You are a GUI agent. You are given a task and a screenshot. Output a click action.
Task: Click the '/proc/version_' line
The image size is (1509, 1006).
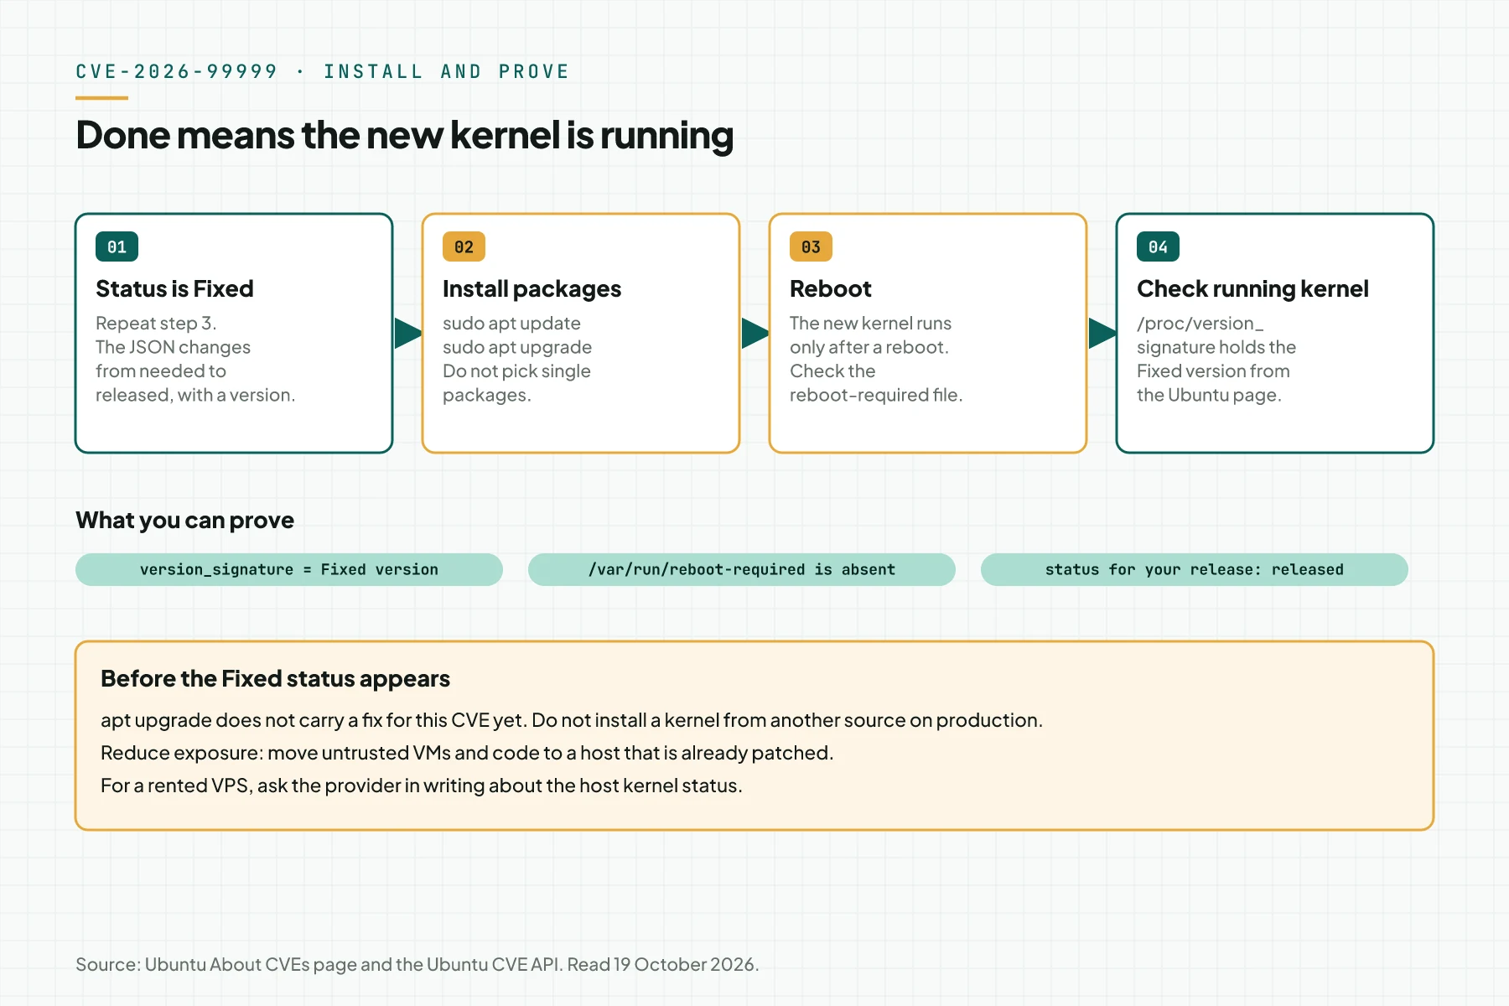pyautogui.click(x=1200, y=324)
